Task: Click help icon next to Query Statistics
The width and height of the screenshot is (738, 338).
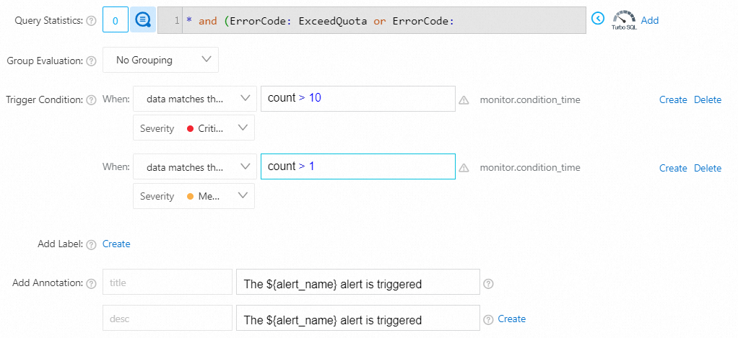Action: point(91,21)
